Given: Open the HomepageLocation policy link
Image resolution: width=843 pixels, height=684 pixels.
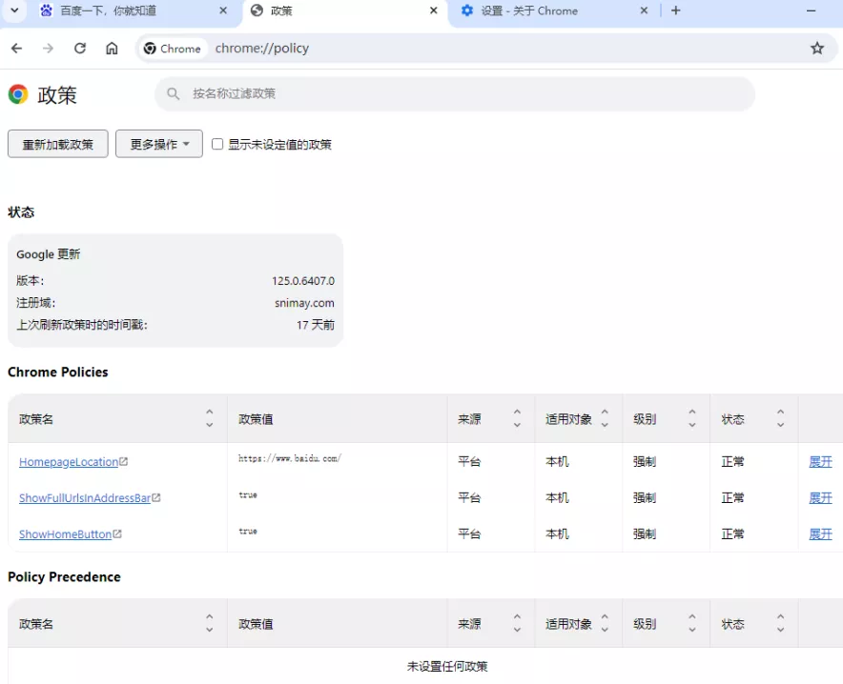Looking at the screenshot, I should click(x=69, y=462).
